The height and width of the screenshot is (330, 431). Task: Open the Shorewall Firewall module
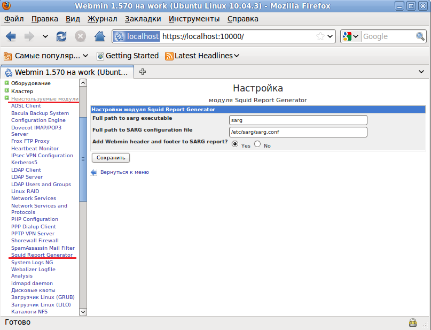tap(35, 240)
